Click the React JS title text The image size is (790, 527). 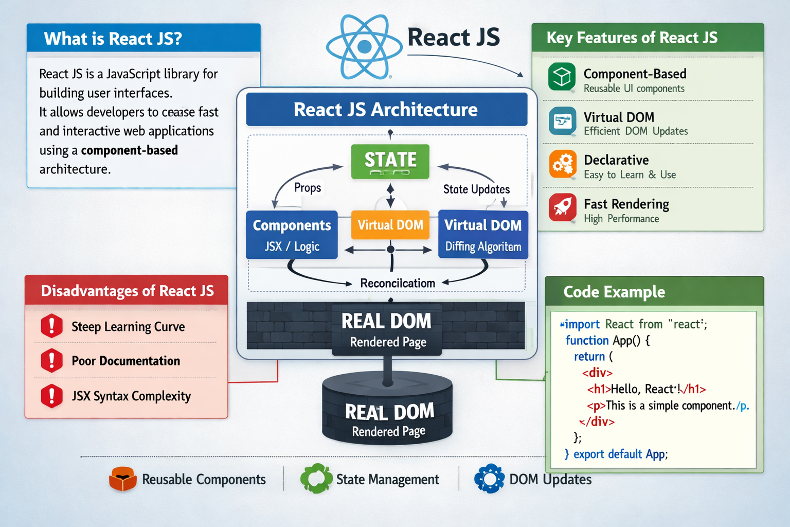click(454, 37)
